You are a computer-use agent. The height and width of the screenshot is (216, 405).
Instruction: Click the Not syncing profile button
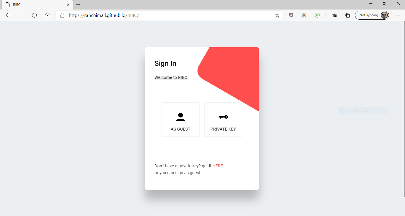(372, 15)
